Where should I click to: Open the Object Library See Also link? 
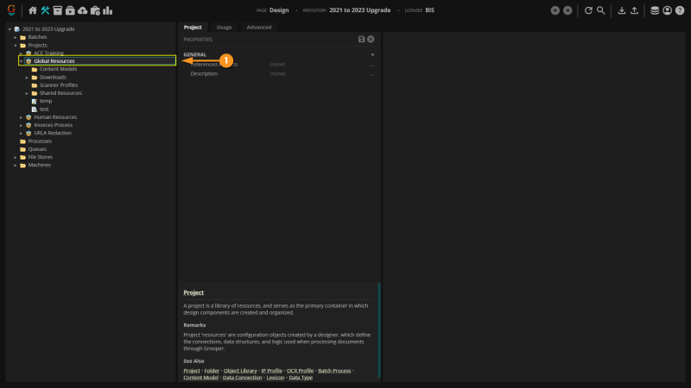coord(240,371)
